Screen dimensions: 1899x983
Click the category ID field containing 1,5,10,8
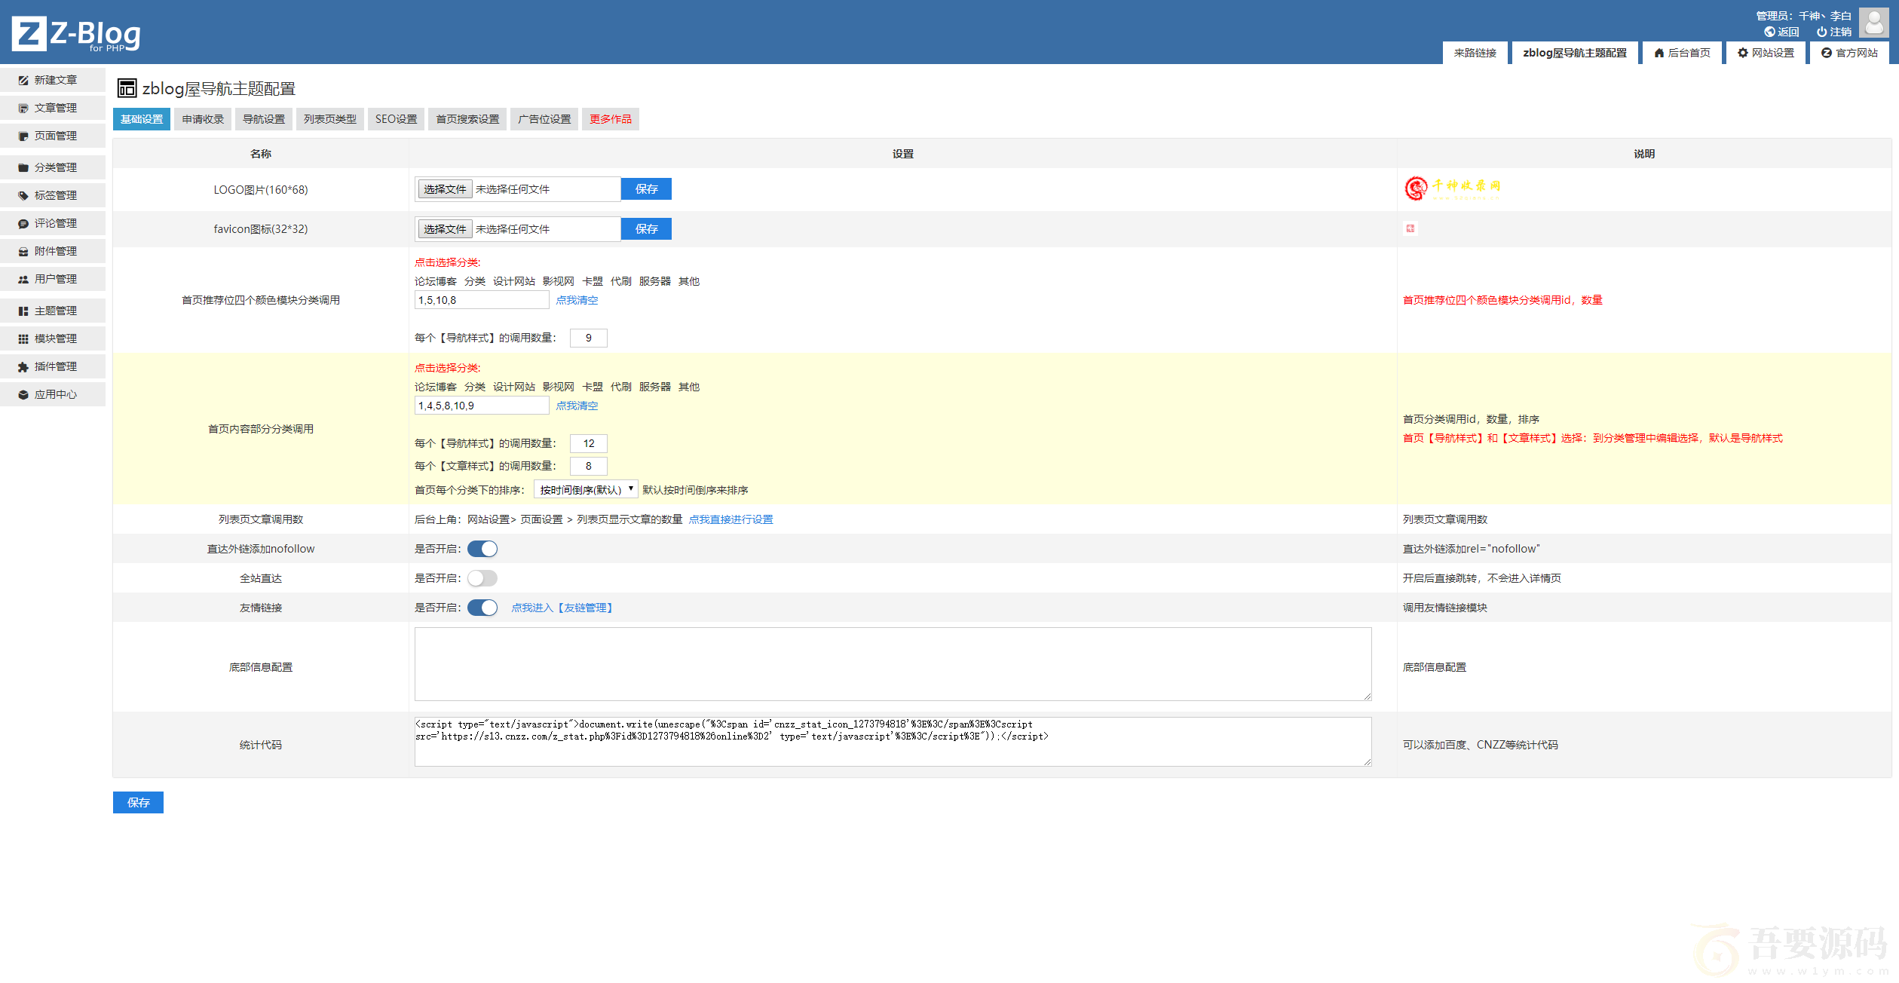pyautogui.click(x=482, y=300)
